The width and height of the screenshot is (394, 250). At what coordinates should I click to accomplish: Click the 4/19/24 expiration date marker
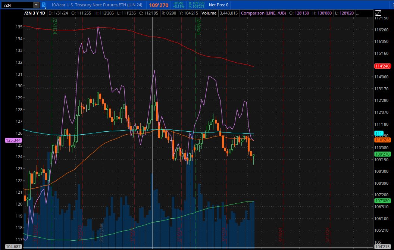click(281, 235)
